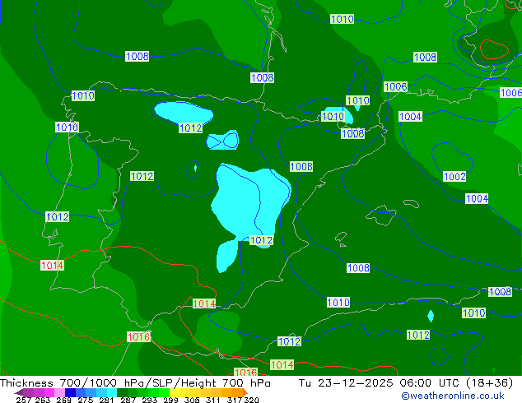Pick the darkest green swatch above 287
This screenshot has height=403, width=522.
point(122,392)
